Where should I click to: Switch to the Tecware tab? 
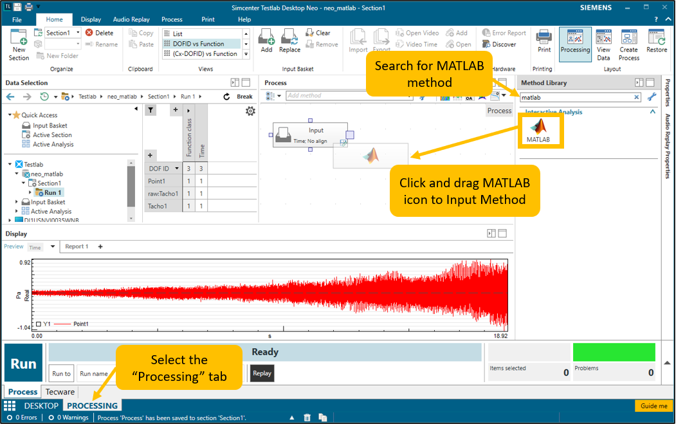(60, 392)
